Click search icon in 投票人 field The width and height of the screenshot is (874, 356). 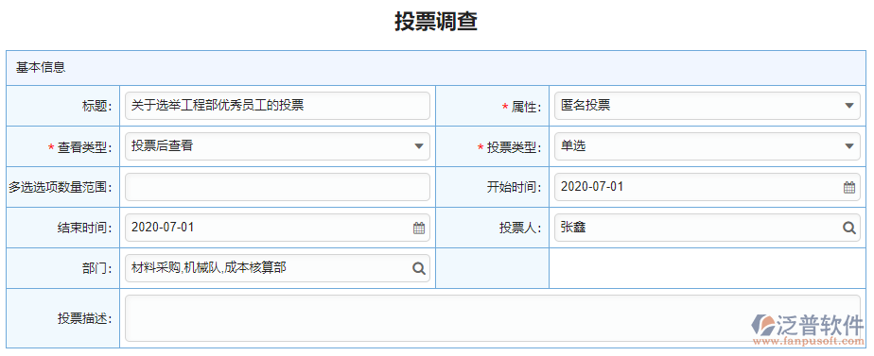tap(848, 228)
